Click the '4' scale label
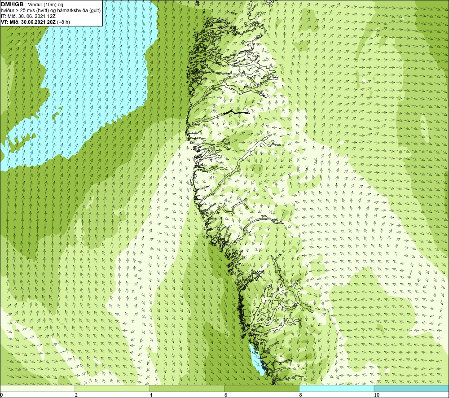The image size is (449, 398). [151, 395]
